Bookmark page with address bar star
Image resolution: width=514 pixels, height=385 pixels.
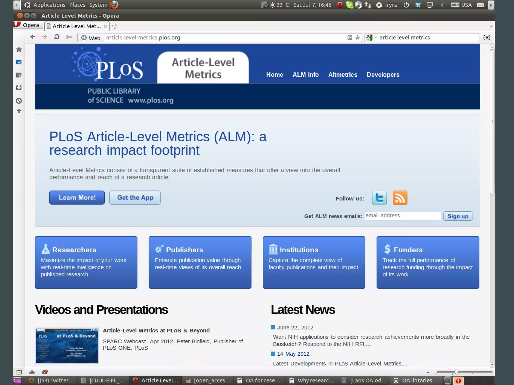click(x=358, y=38)
